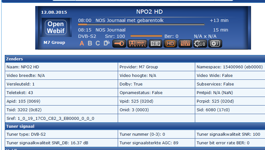265x150 pixels.
Task: Click the 'Snr: 100' banner value
Action: [115, 36]
